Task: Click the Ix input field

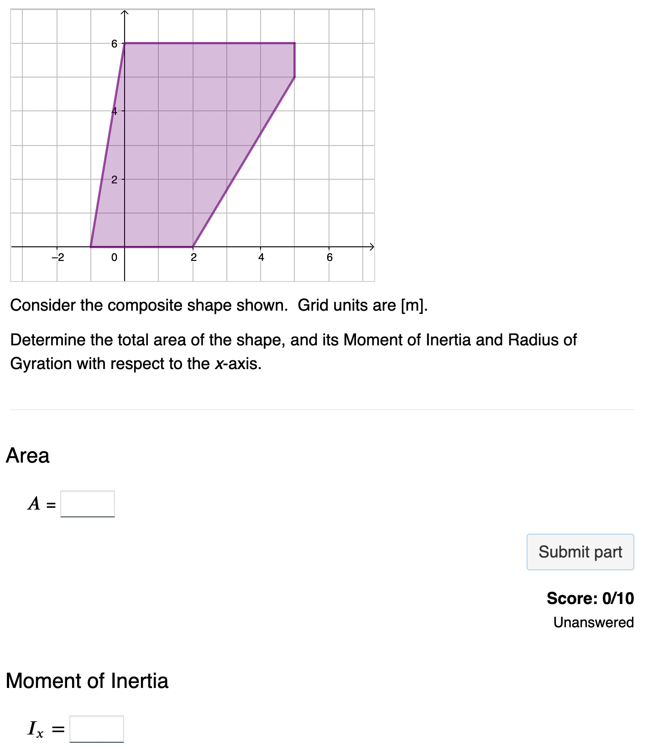Action: [x=97, y=730]
